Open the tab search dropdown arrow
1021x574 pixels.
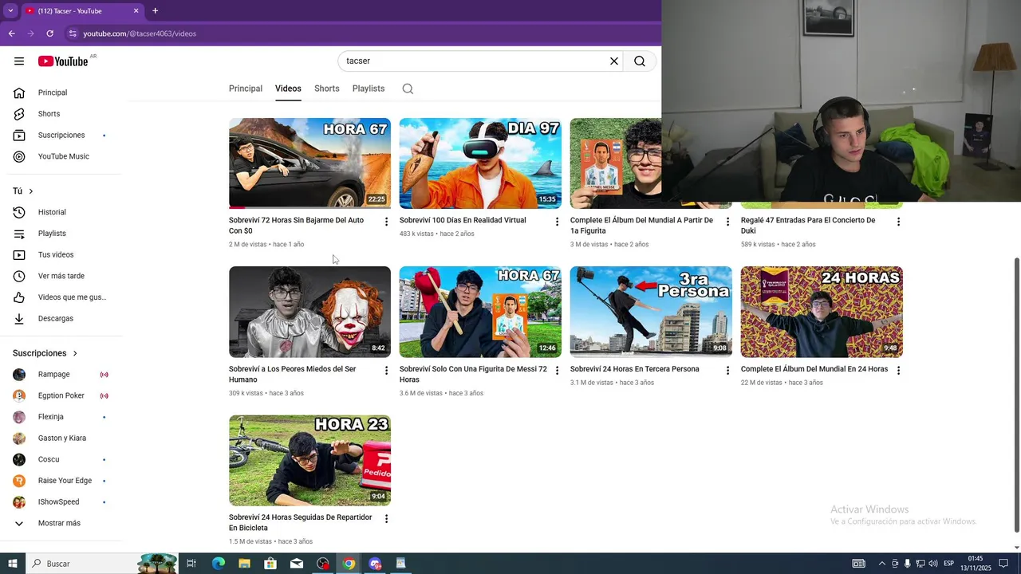(10, 11)
